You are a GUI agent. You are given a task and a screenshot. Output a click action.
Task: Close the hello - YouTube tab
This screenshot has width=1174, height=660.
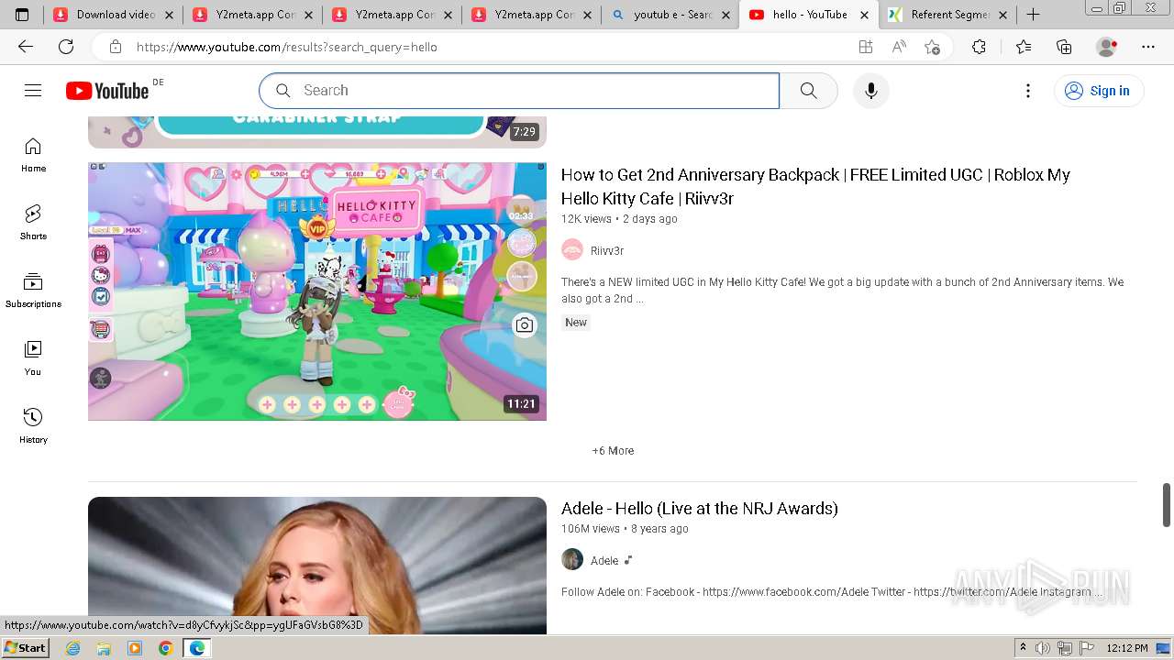pos(864,15)
